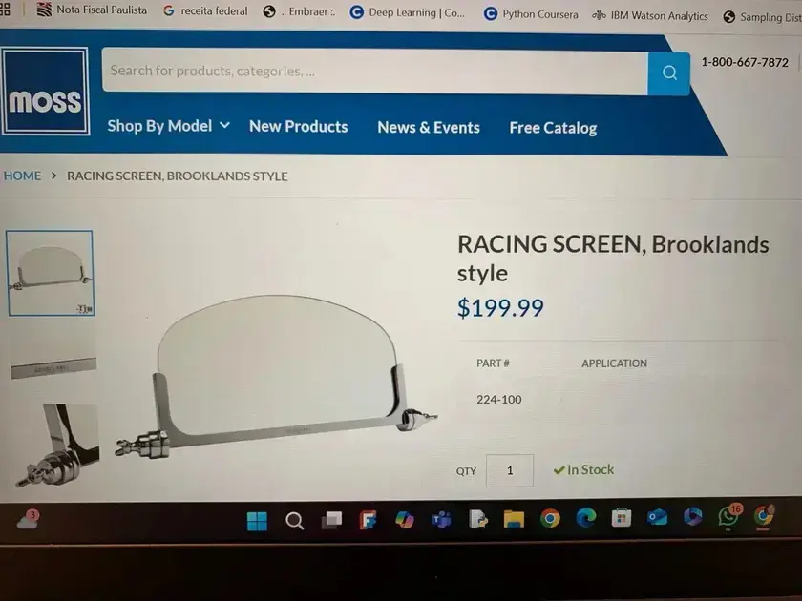The image size is (802, 601).
Task: Open the News & Events menu item
Action: pos(429,127)
